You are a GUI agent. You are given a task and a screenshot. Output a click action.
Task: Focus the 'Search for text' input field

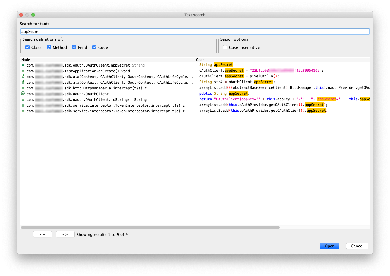click(195, 31)
